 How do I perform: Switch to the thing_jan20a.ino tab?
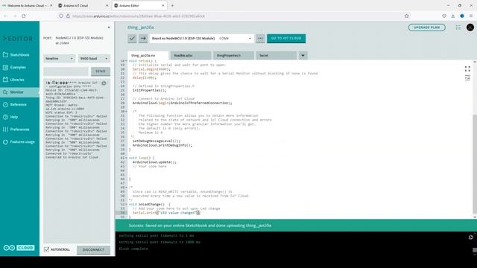(x=148, y=56)
